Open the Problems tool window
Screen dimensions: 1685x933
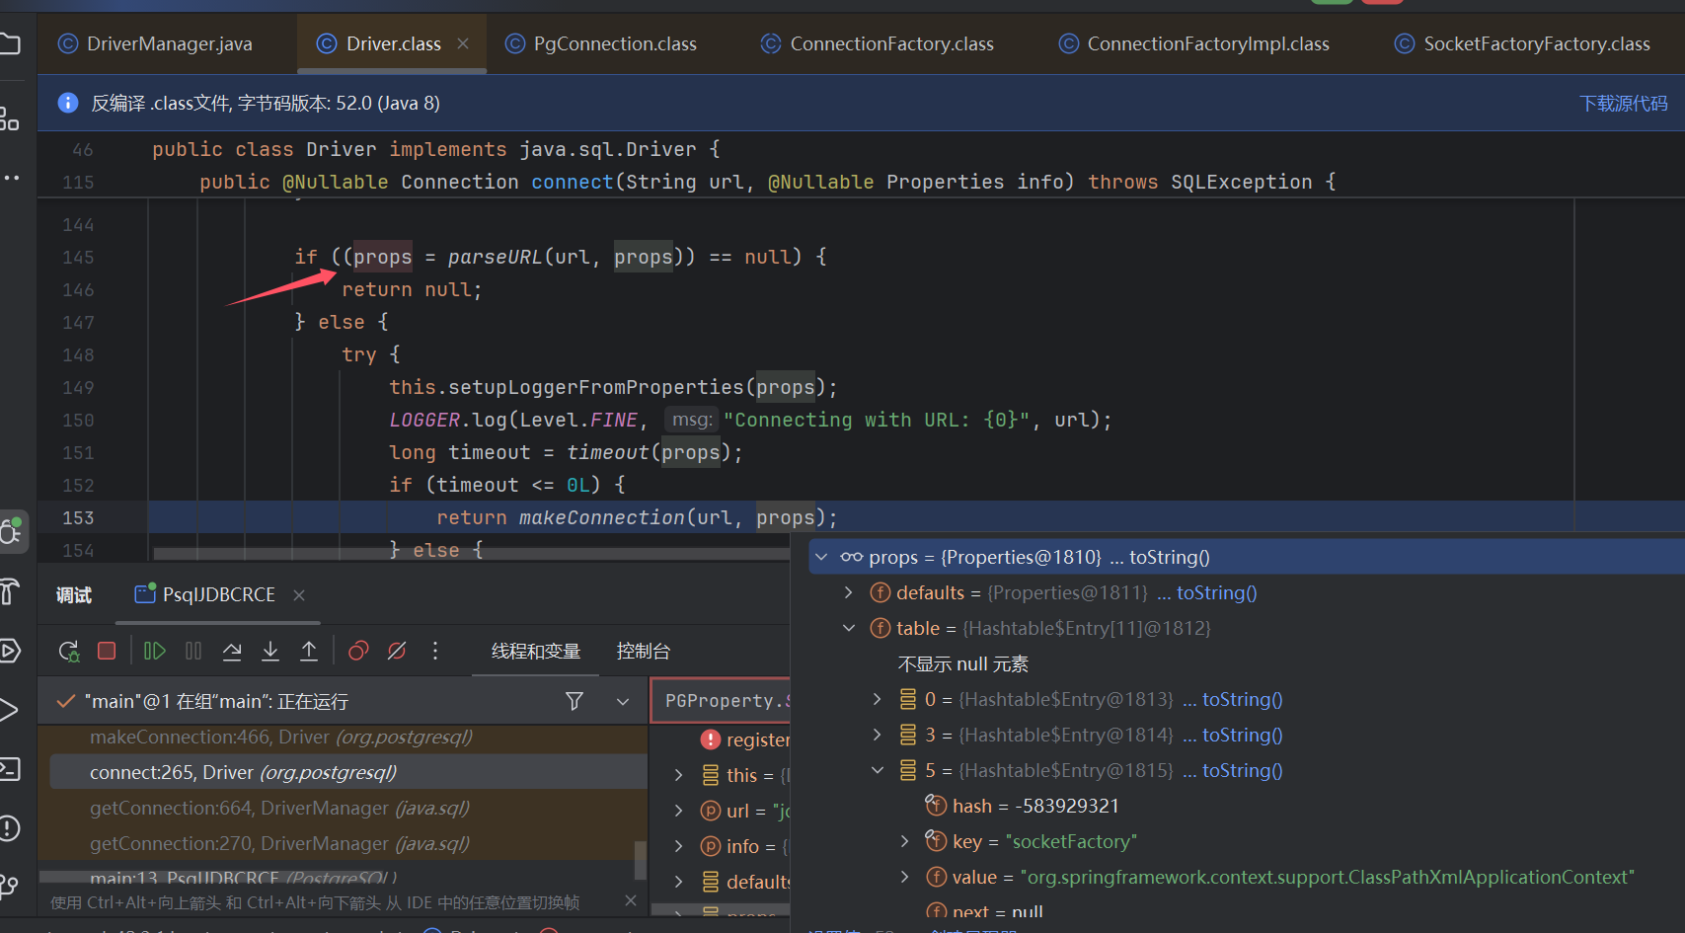8,828
